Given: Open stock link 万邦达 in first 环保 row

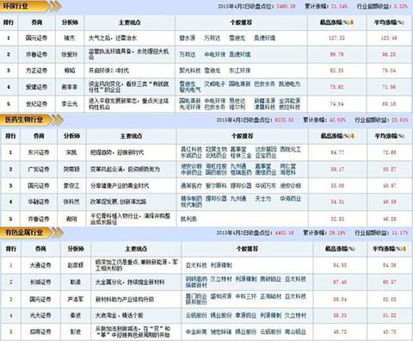Looking at the screenshot, I should [213, 38].
